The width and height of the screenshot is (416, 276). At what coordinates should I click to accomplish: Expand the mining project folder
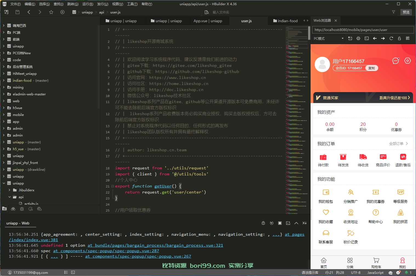click(4, 87)
